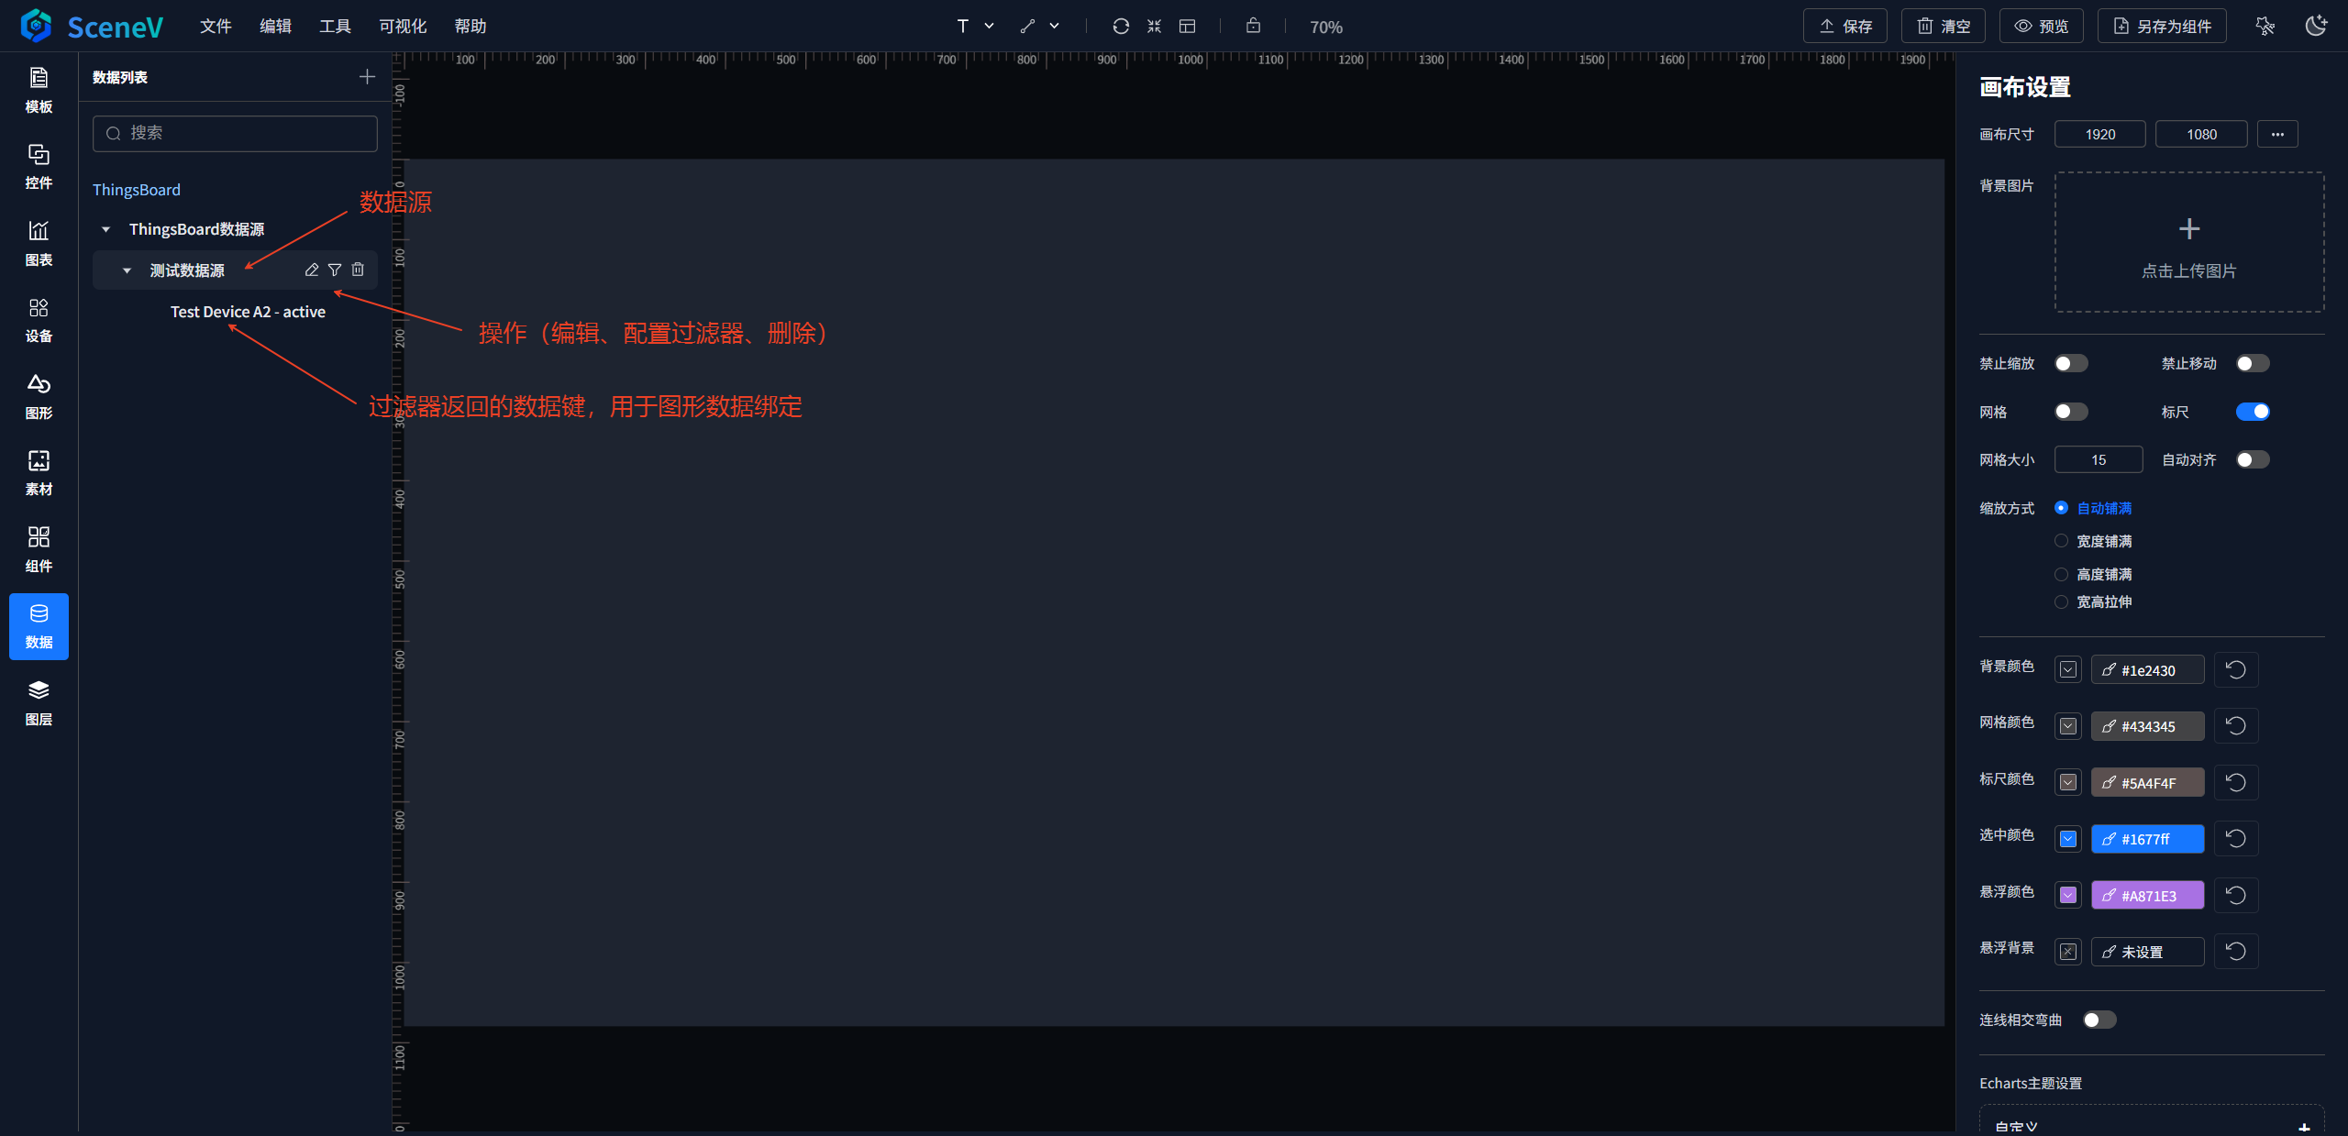Click the 保存 save button

coord(1845,26)
